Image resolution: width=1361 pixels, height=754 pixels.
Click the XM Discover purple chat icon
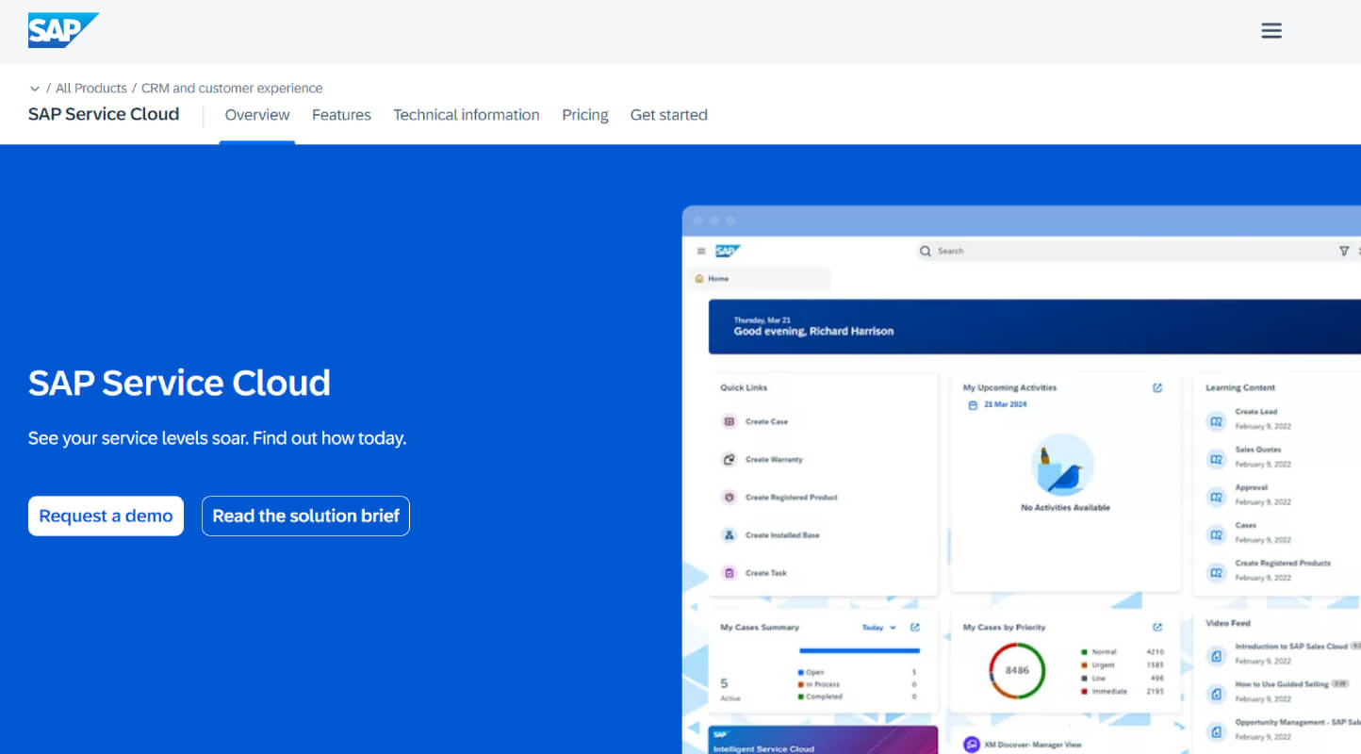972,745
